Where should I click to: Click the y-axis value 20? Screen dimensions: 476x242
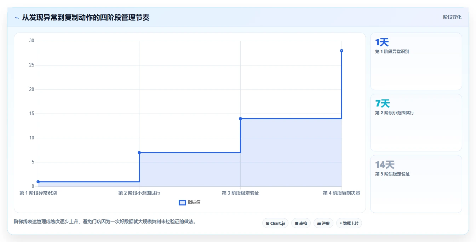(x=31, y=89)
